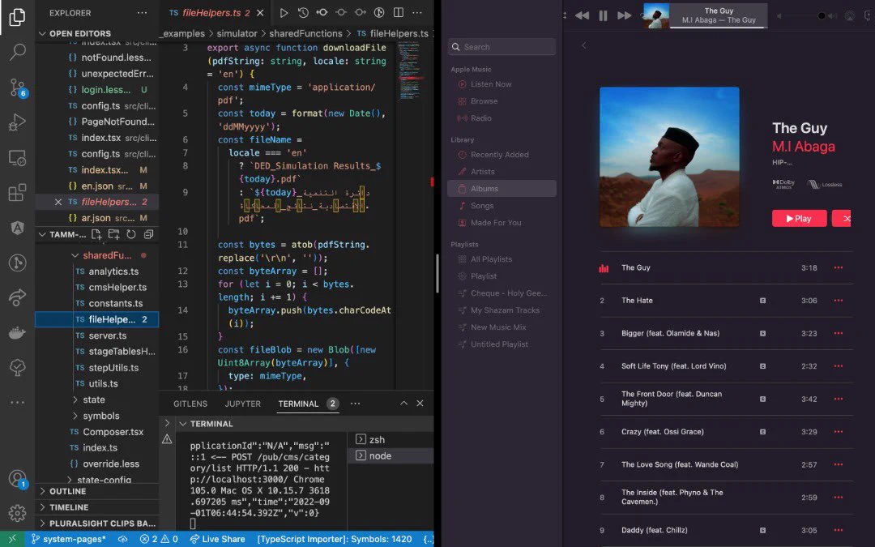Open Songs in Music library
This screenshot has height=547, width=875.
point(482,205)
